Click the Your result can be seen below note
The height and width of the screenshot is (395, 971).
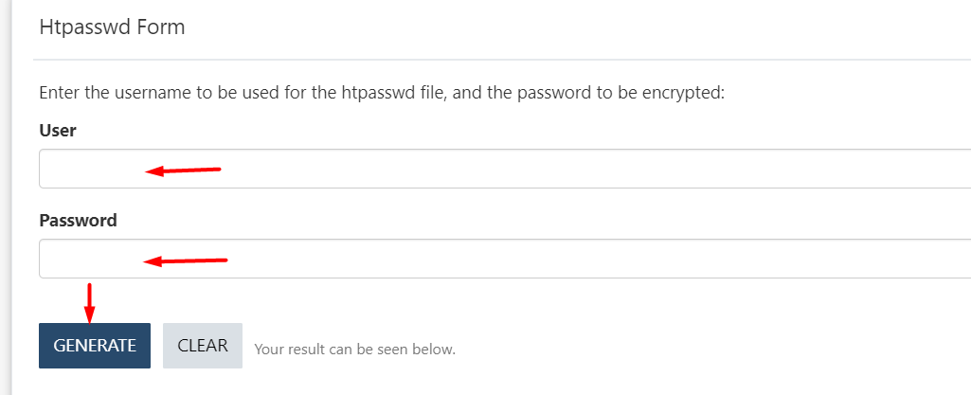tap(355, 350)
